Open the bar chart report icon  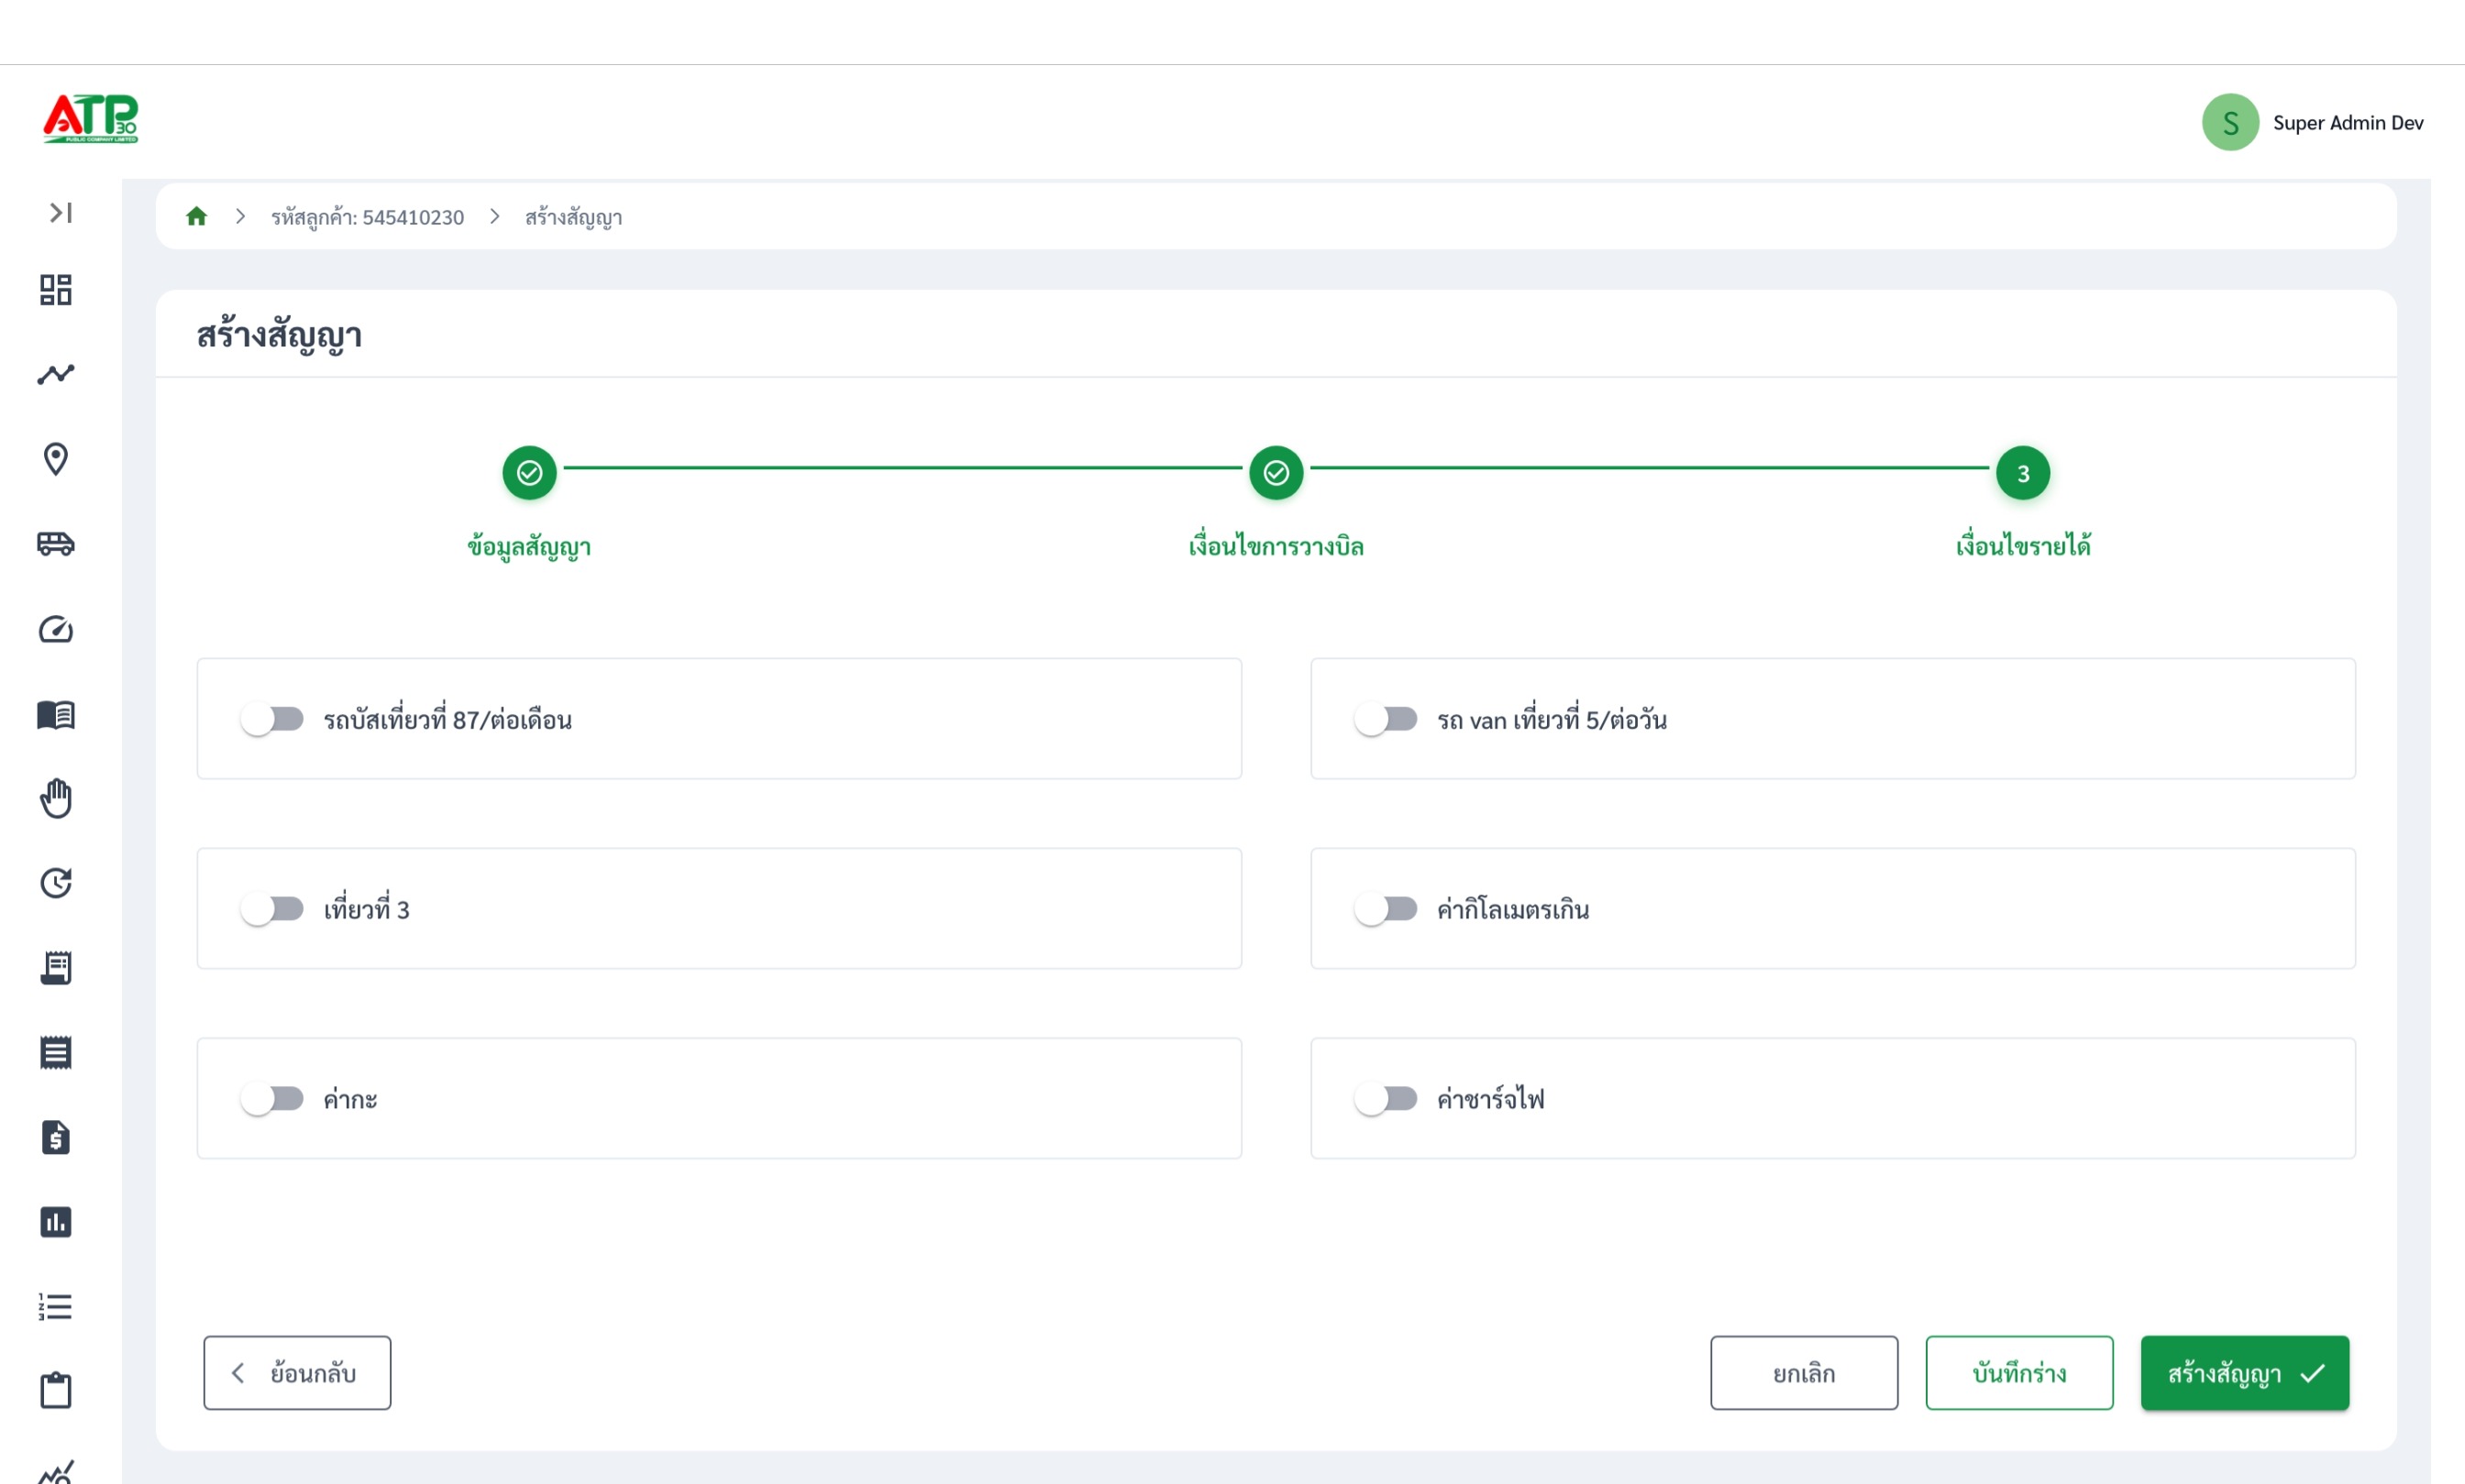pos(56,1222)
